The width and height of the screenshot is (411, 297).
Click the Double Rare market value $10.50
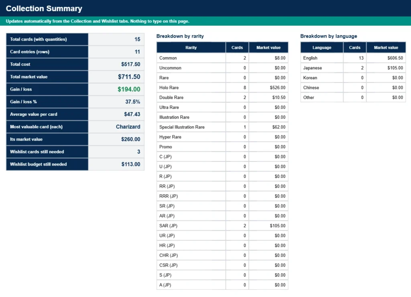point(279,97)
